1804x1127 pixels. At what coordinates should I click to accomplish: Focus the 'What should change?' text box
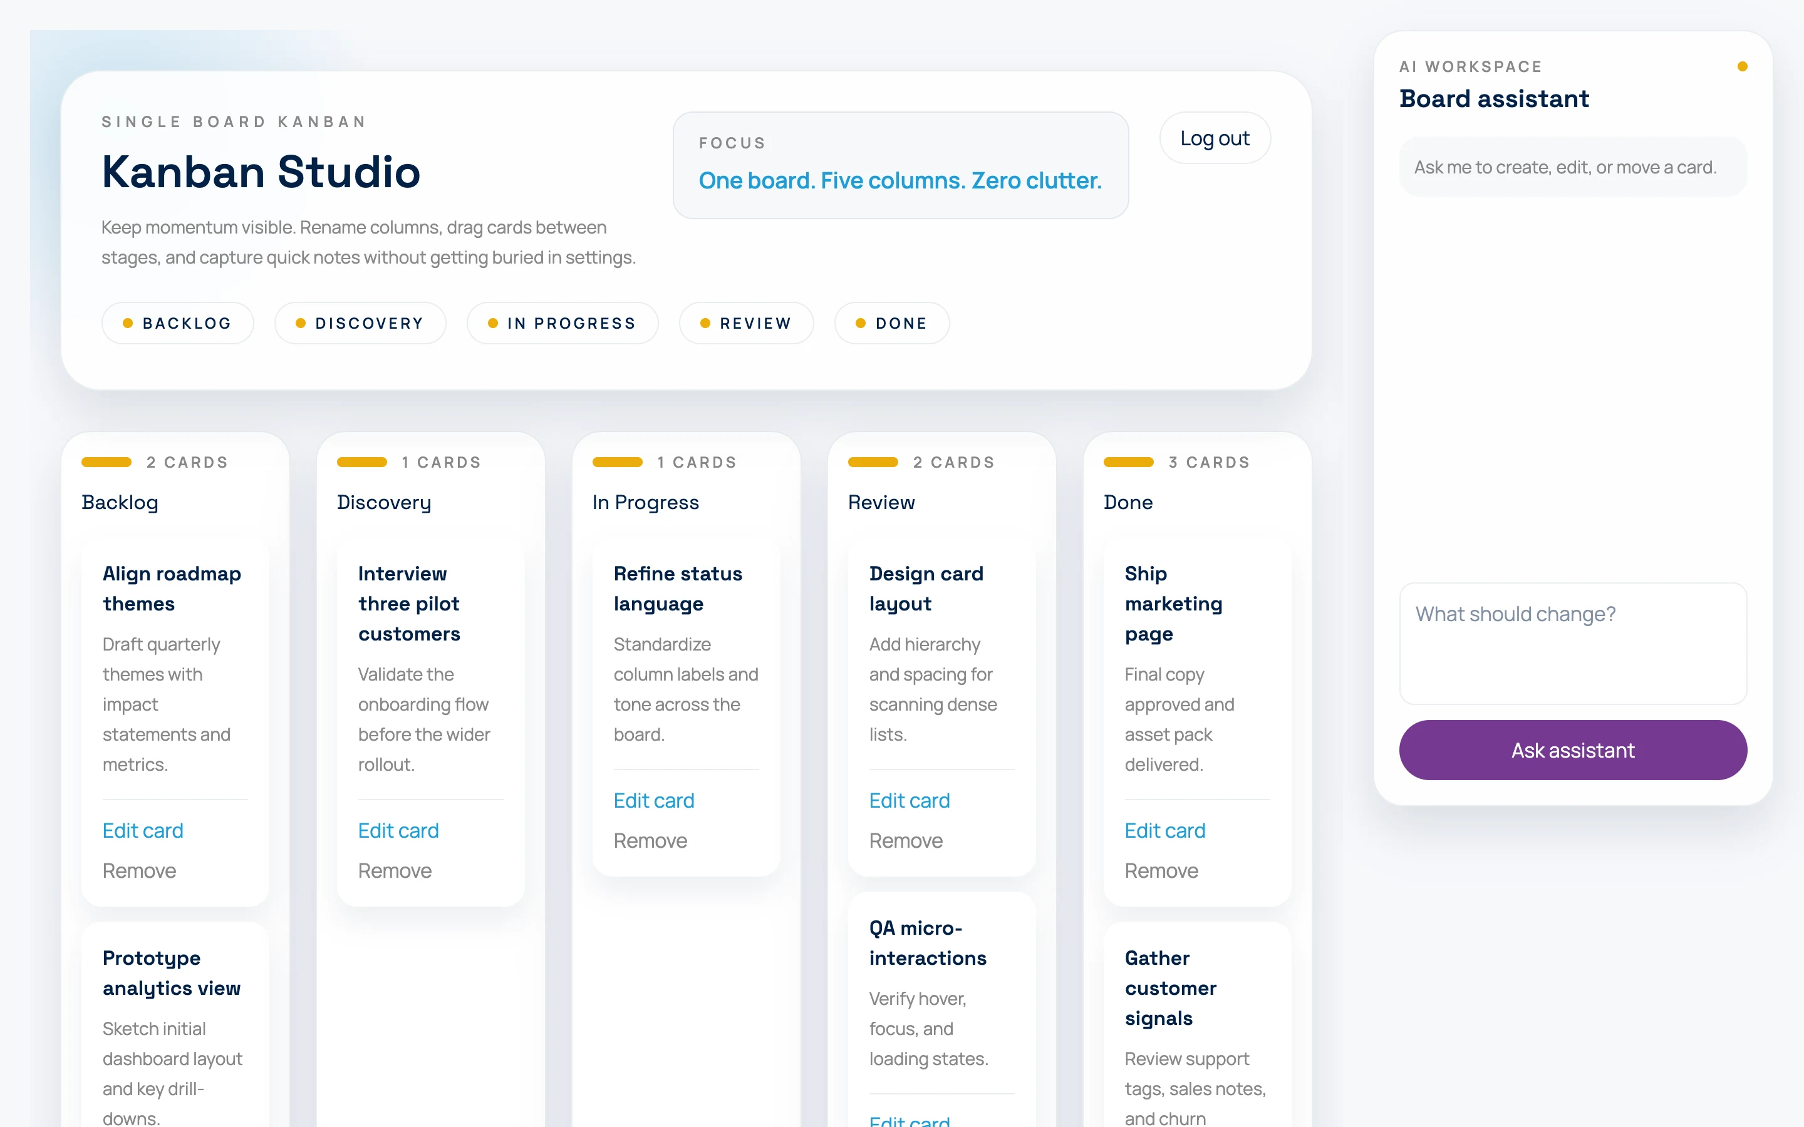1572,643
